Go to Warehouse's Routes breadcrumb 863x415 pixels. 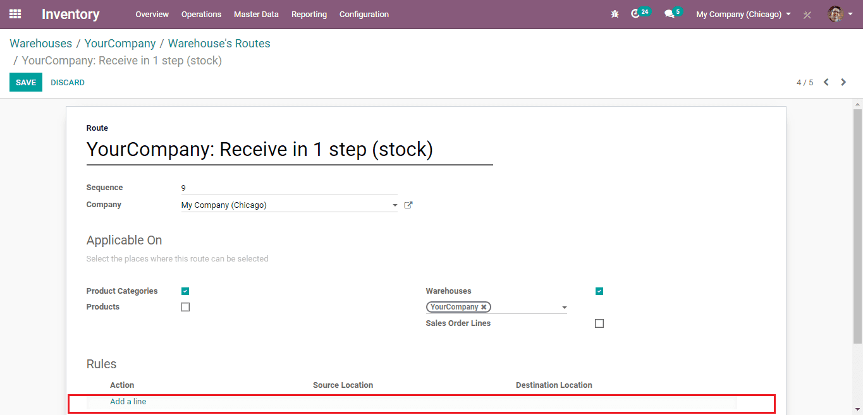point(219,44)
